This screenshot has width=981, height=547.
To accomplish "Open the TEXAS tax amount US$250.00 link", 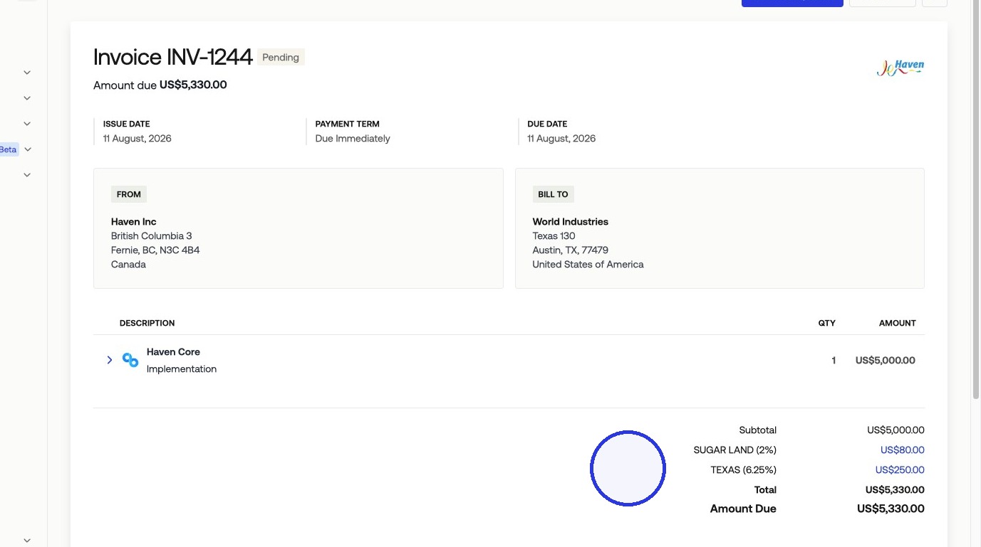I will [900, 469].
